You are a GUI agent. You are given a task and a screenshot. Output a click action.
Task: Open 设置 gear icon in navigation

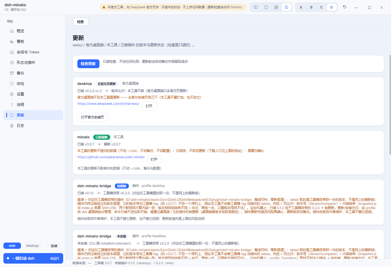coord(12,94)
